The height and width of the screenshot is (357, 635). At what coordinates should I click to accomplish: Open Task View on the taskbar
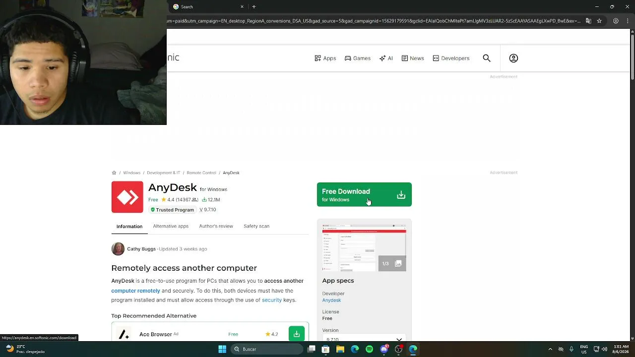pyautogui.click(x=311, y=349)
